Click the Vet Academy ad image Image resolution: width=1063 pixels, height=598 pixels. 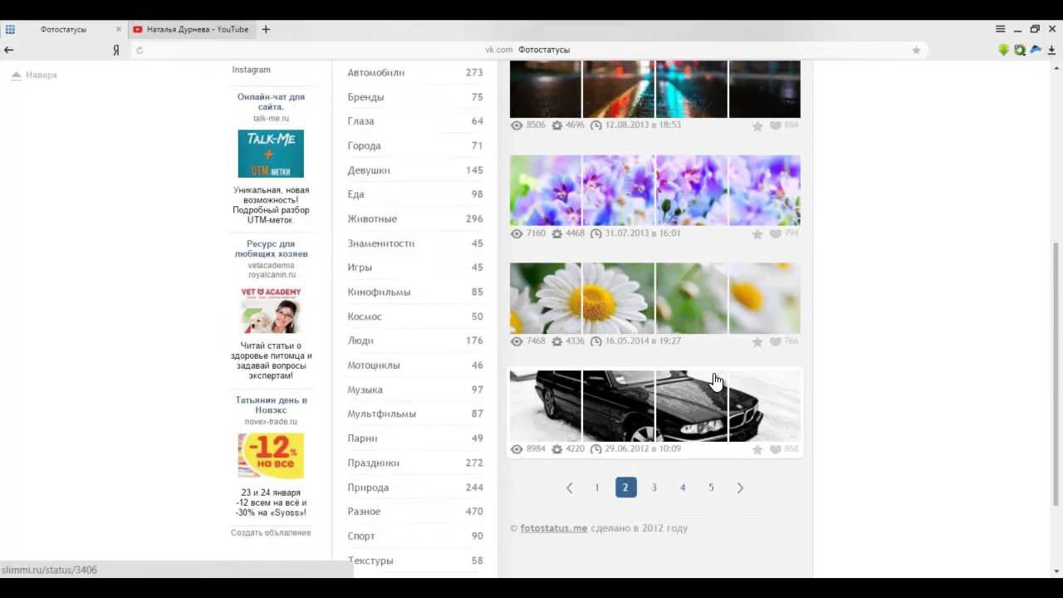(x=271, y=310)
